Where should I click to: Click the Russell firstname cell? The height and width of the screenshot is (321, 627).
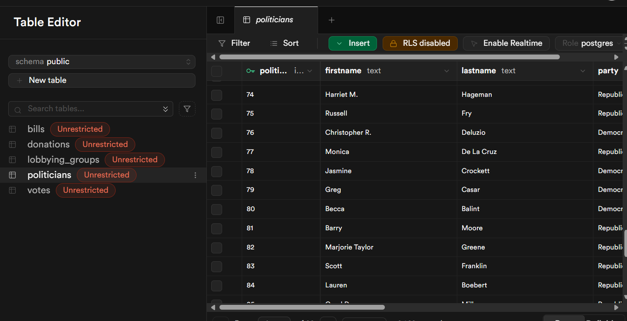(x=388, y=113)
